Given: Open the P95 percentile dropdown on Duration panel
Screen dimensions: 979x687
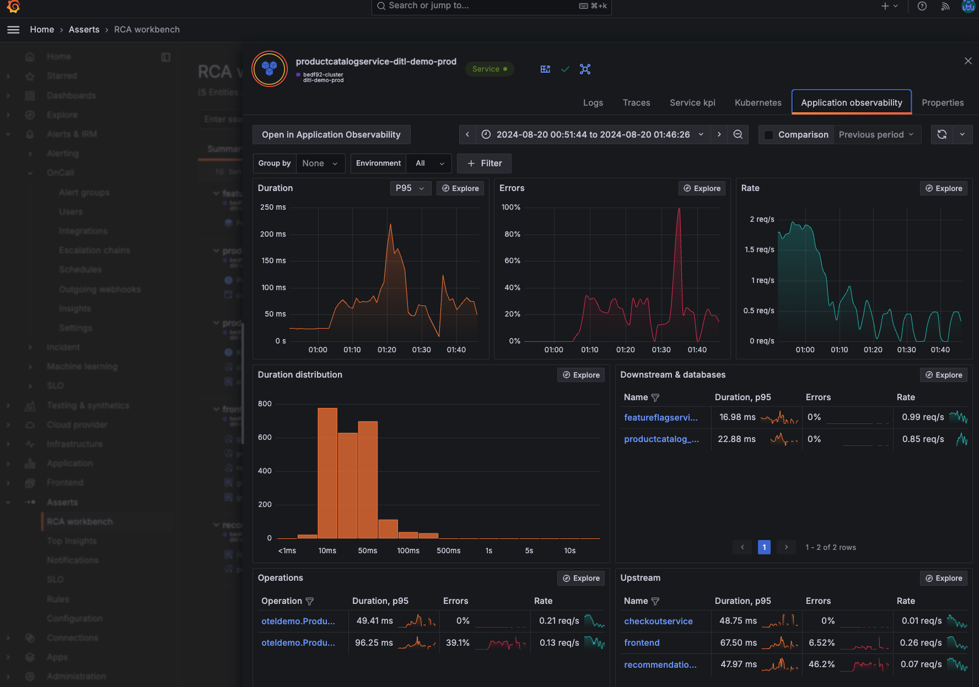Looking at the screenshot, I should (x=410, y=188).
